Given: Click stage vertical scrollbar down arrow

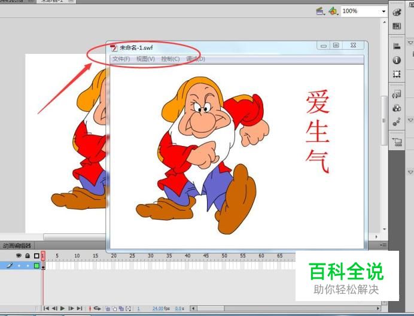Looking at the screenshot, I should click(385, 229).
